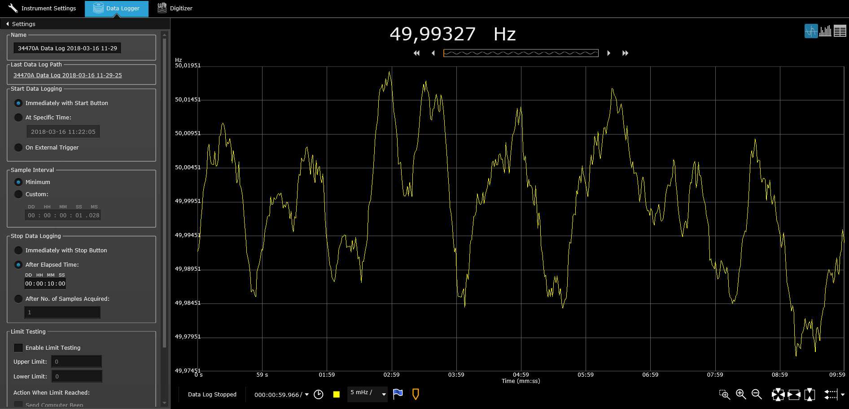This screenshot has width=849, height=409.
Task: Zoom out on the chart
Action: 757,395
